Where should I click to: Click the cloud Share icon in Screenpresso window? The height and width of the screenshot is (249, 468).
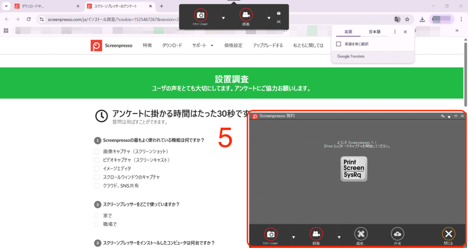[397, 234]
